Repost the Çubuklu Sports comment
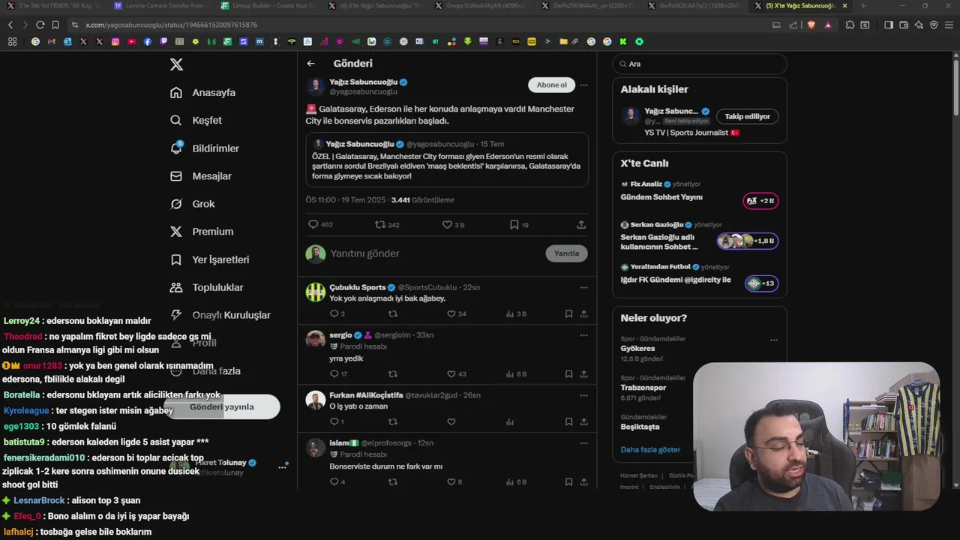The height and width of the screenshot is (540, 960). (x=392, y=313)
